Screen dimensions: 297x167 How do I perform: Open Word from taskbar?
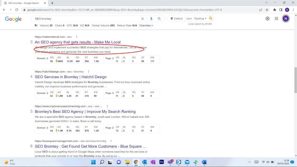point(204,162)
